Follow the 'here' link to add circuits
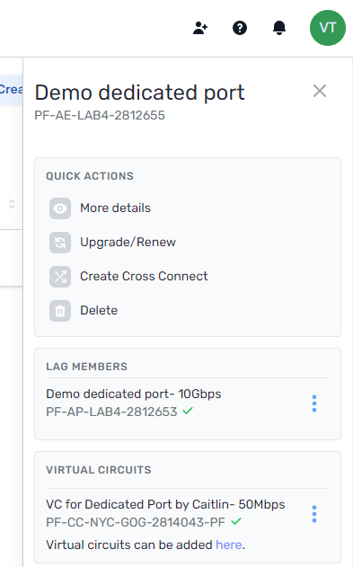Viewport: 353px width, 567px height. [x=229, y=545]
